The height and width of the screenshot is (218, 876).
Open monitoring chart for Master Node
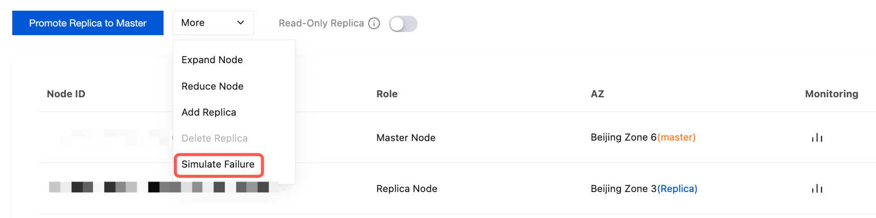(817, 138)
